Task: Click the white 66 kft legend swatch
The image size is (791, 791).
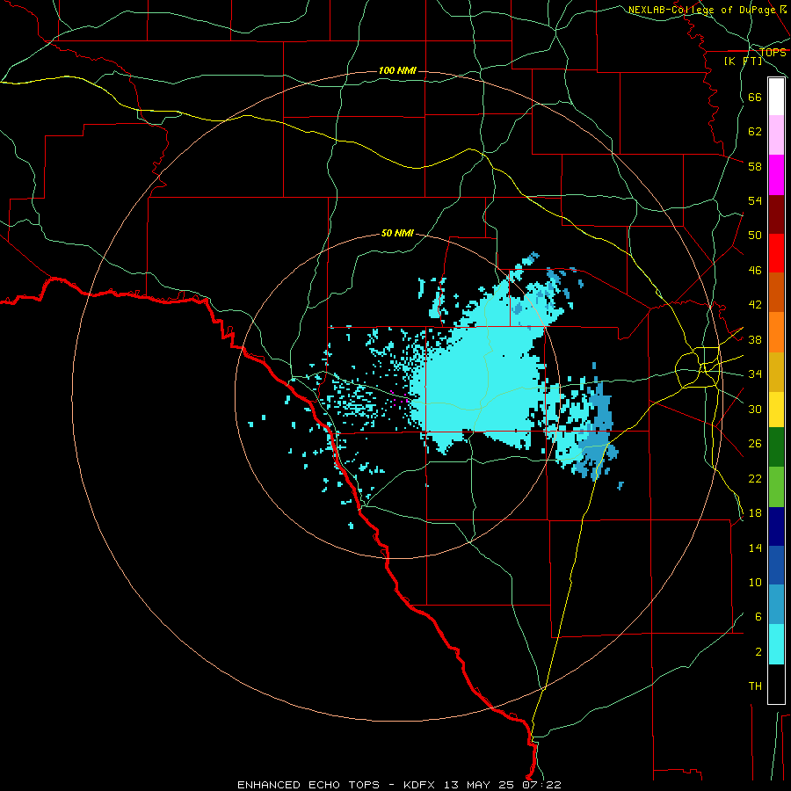Action: pos(776,97)
